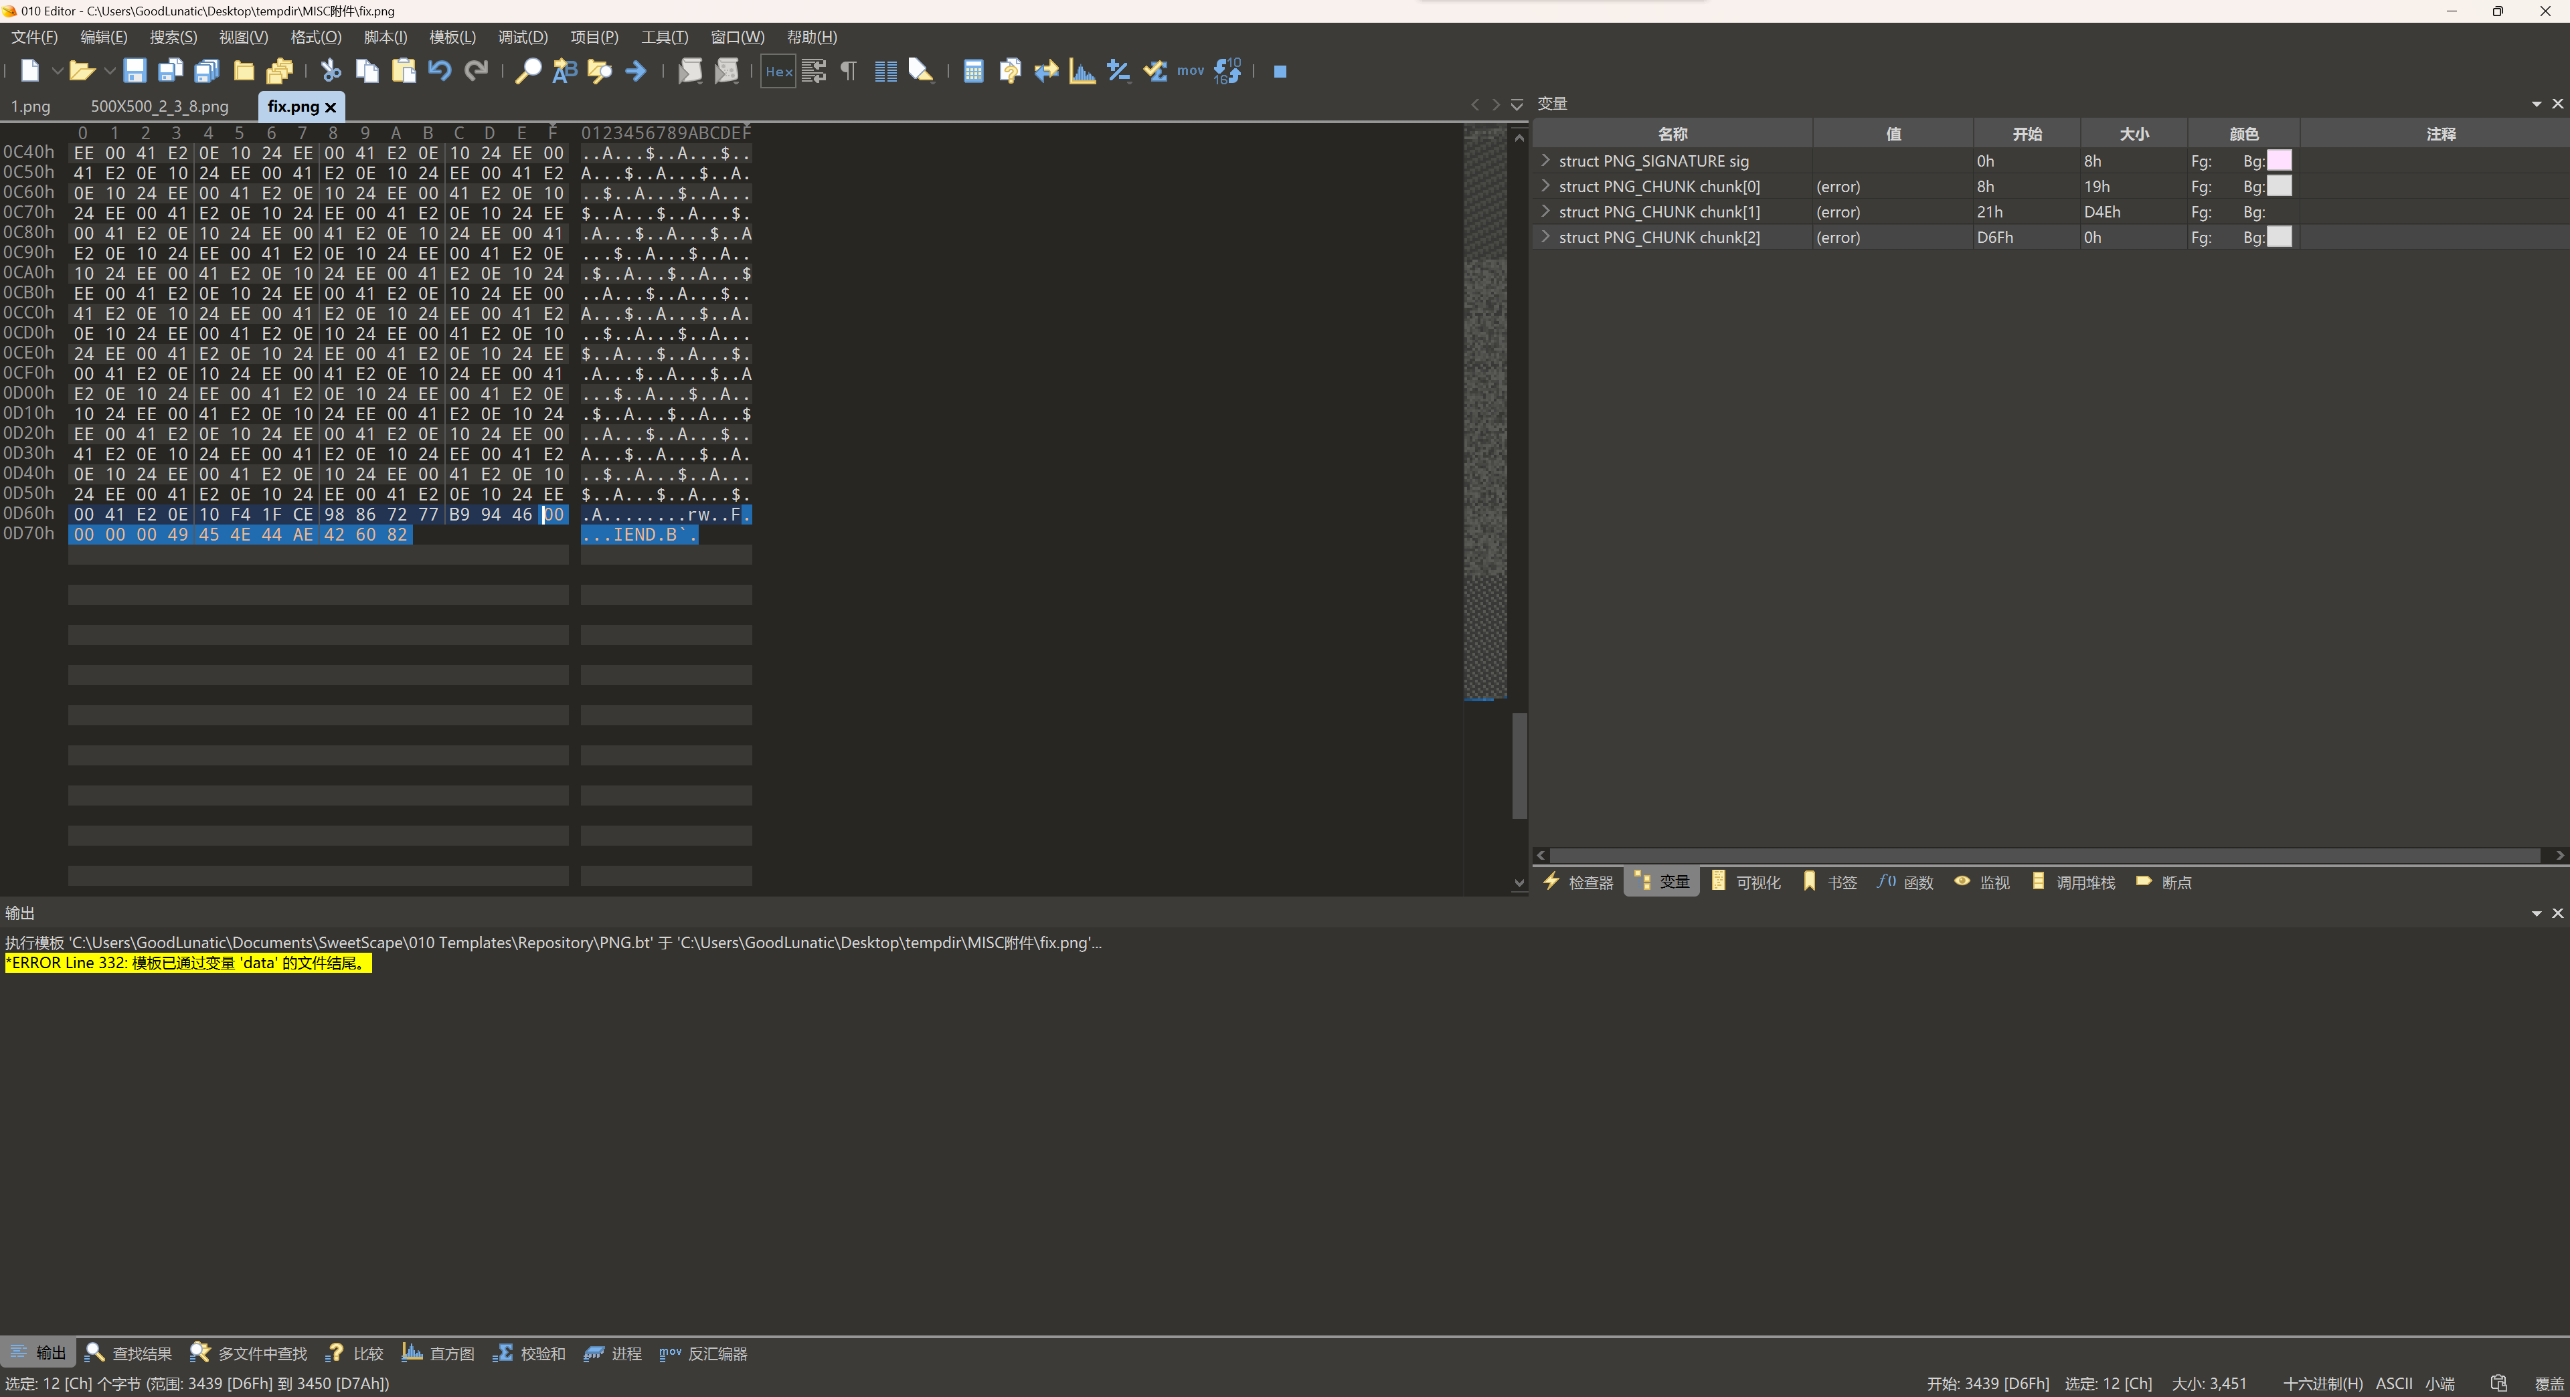Close the fix.png tab
This screenshot has width=2570, height=1397.
pos(330,106)
